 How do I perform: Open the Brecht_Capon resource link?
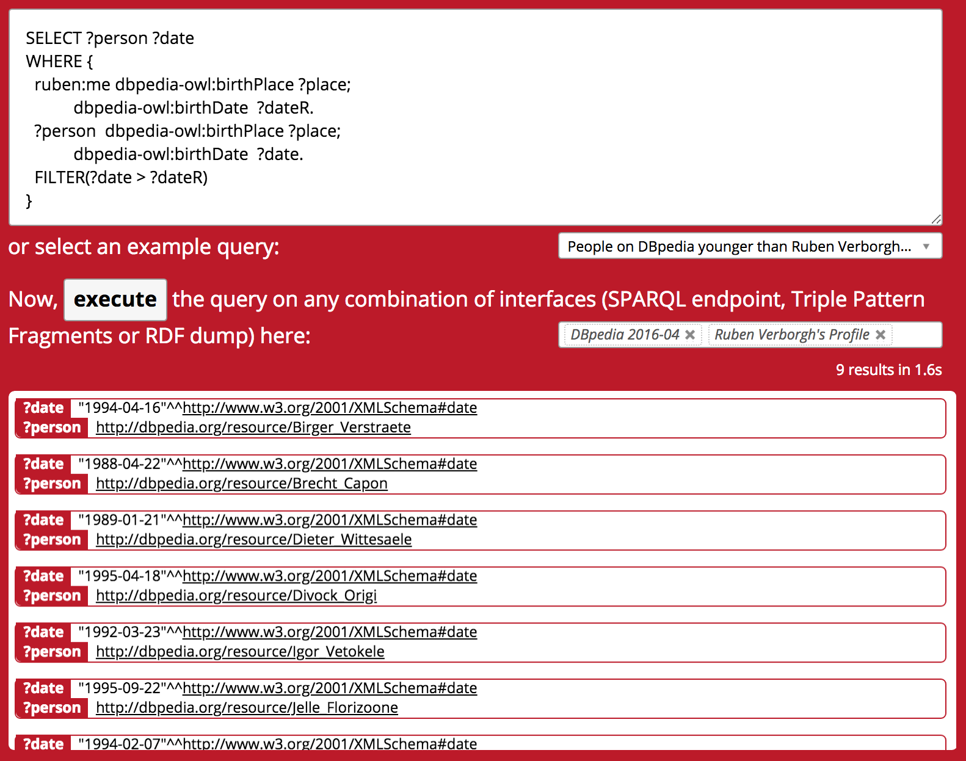242,483
